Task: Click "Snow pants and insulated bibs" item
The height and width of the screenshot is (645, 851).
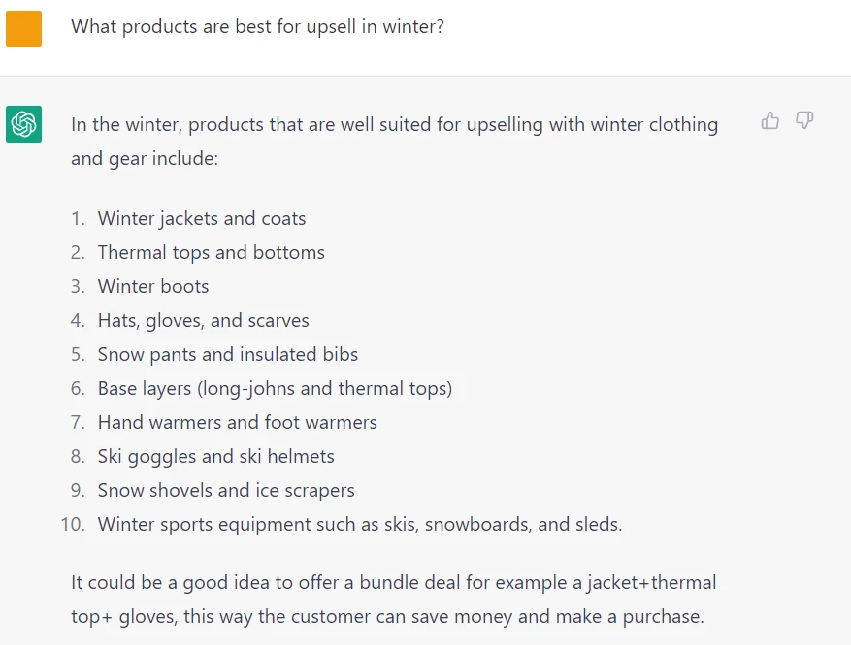Action: click(228, 355)
